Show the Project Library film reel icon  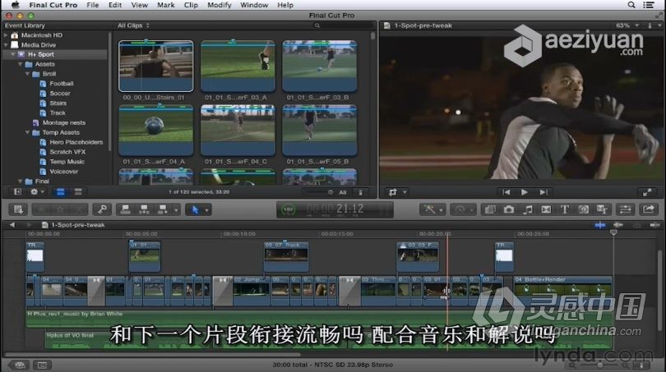pos(20,365)
